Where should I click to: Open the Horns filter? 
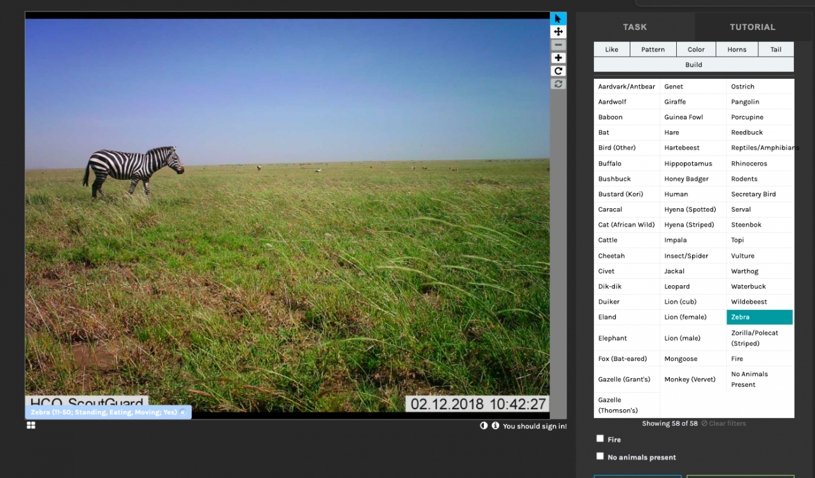point(737,50)
